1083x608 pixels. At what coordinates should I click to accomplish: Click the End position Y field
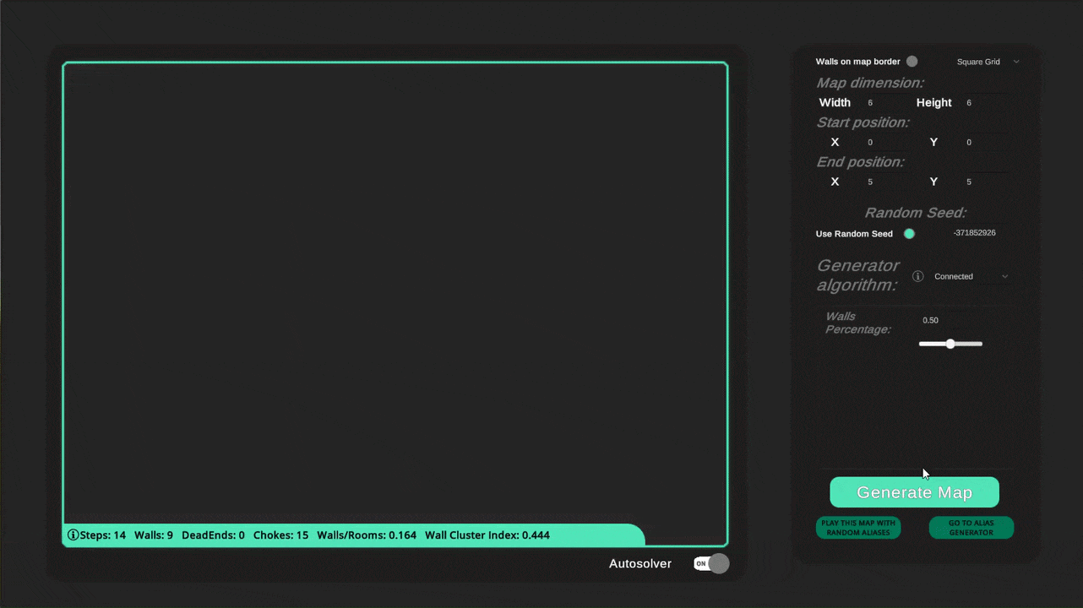(985, 182)
